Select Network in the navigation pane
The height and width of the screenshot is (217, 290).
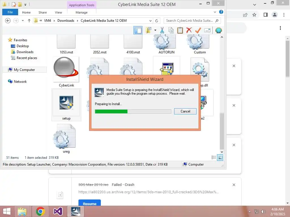click(x=20, y=82)
